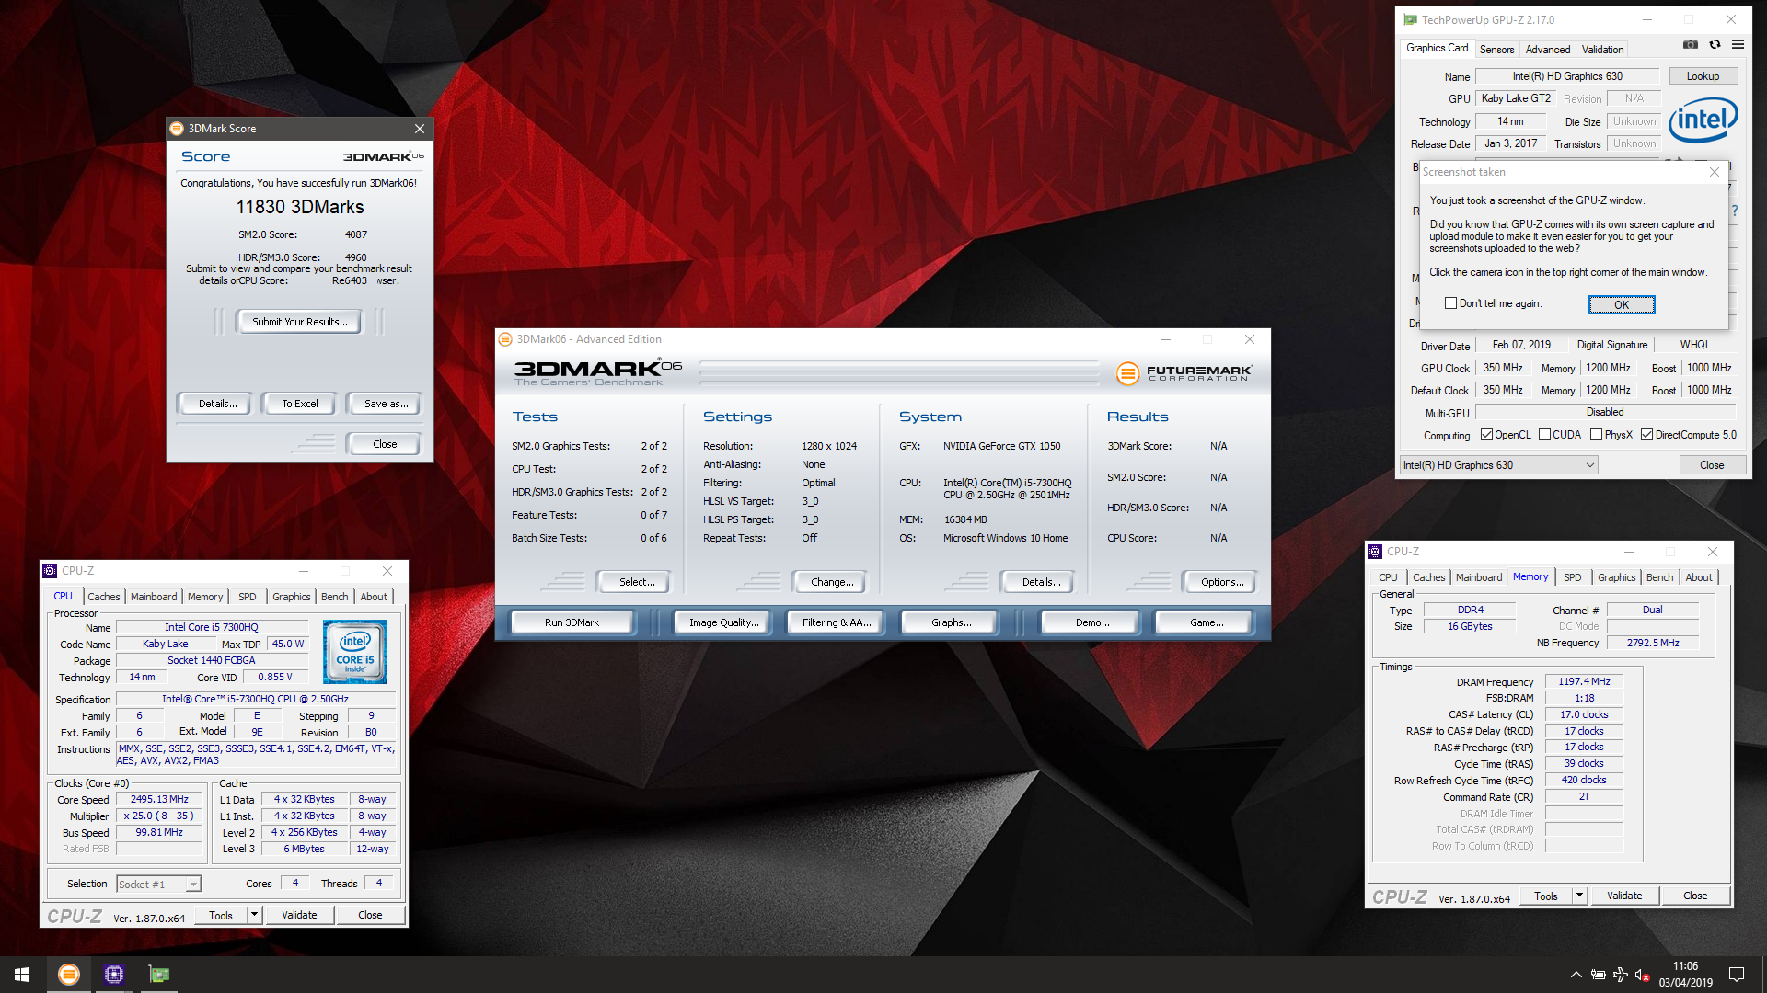
Task: Click Game button in 3DMark06
Action: (1207, 622)
